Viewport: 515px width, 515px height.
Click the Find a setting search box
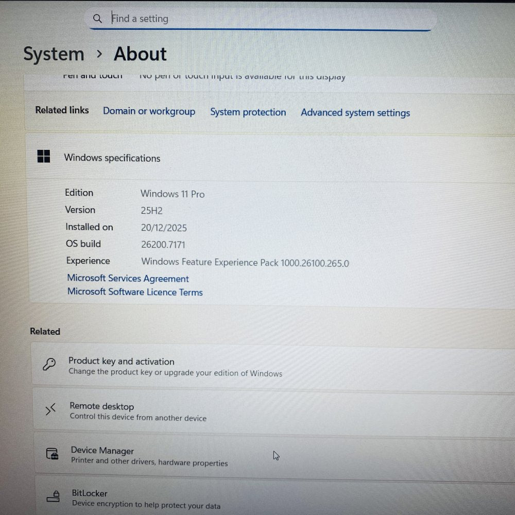[257, 19]
